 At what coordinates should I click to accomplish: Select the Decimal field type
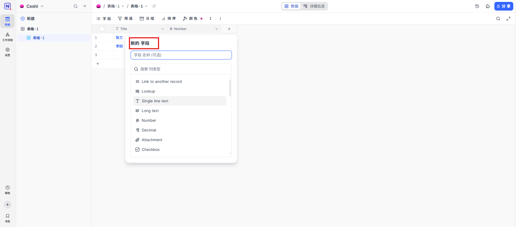[180, 130]
